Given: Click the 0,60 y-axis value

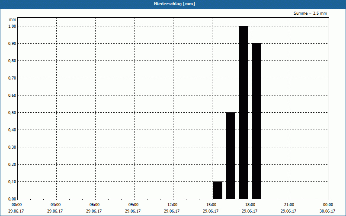Looking at the screenshot, I should click(x=12, y=95).
